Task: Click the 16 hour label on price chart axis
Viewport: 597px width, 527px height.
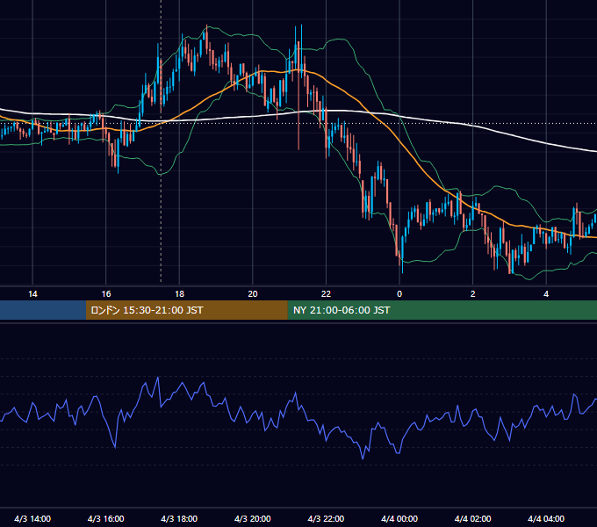Action: tap(106, 294)
